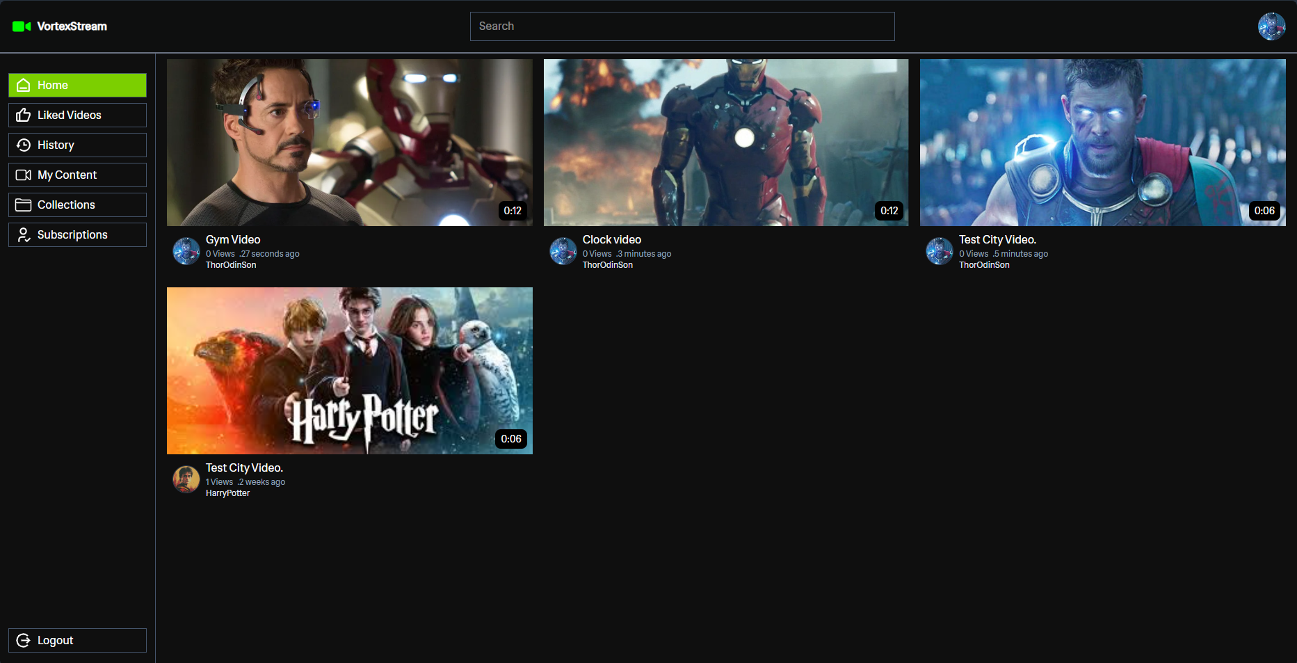Click the Collections folder icon

(24, 205)
